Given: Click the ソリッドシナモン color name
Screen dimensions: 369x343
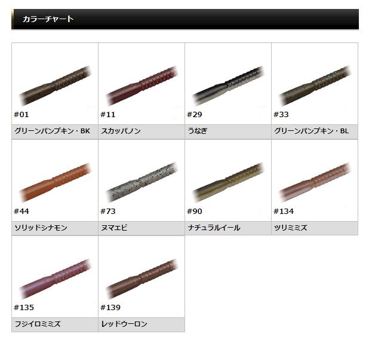Looking at the screenshot, I should (41, 228).
